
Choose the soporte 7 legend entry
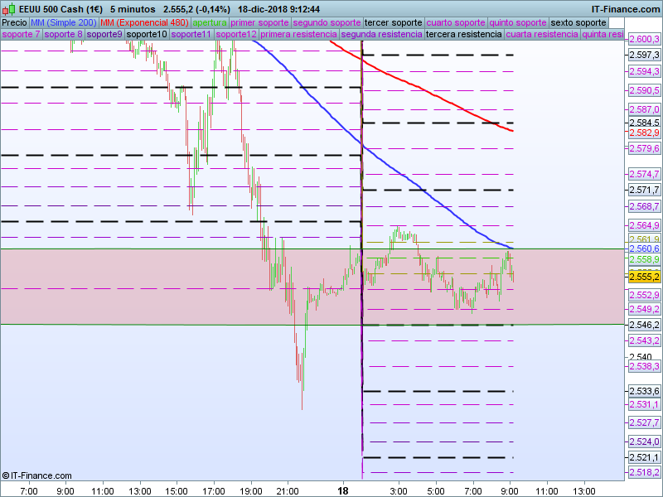[22, 34]
